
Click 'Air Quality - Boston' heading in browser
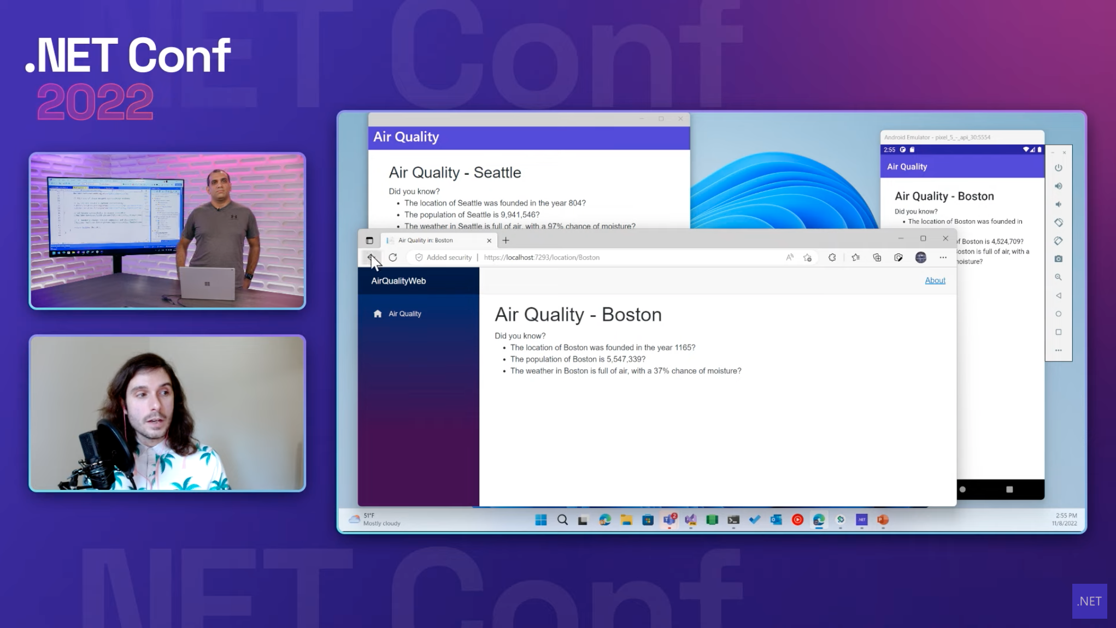click(578, 315)
